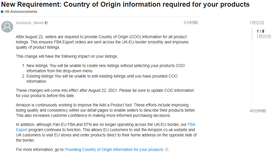Click the 3小时前 post timestamp

pyautogui.click(x=190, y=23)
